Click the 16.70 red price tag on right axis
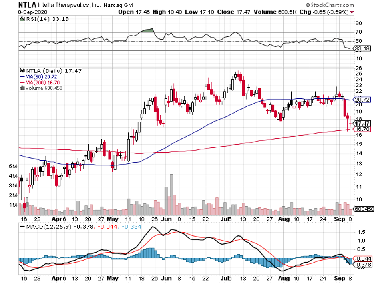 click(x=362, y=129)
